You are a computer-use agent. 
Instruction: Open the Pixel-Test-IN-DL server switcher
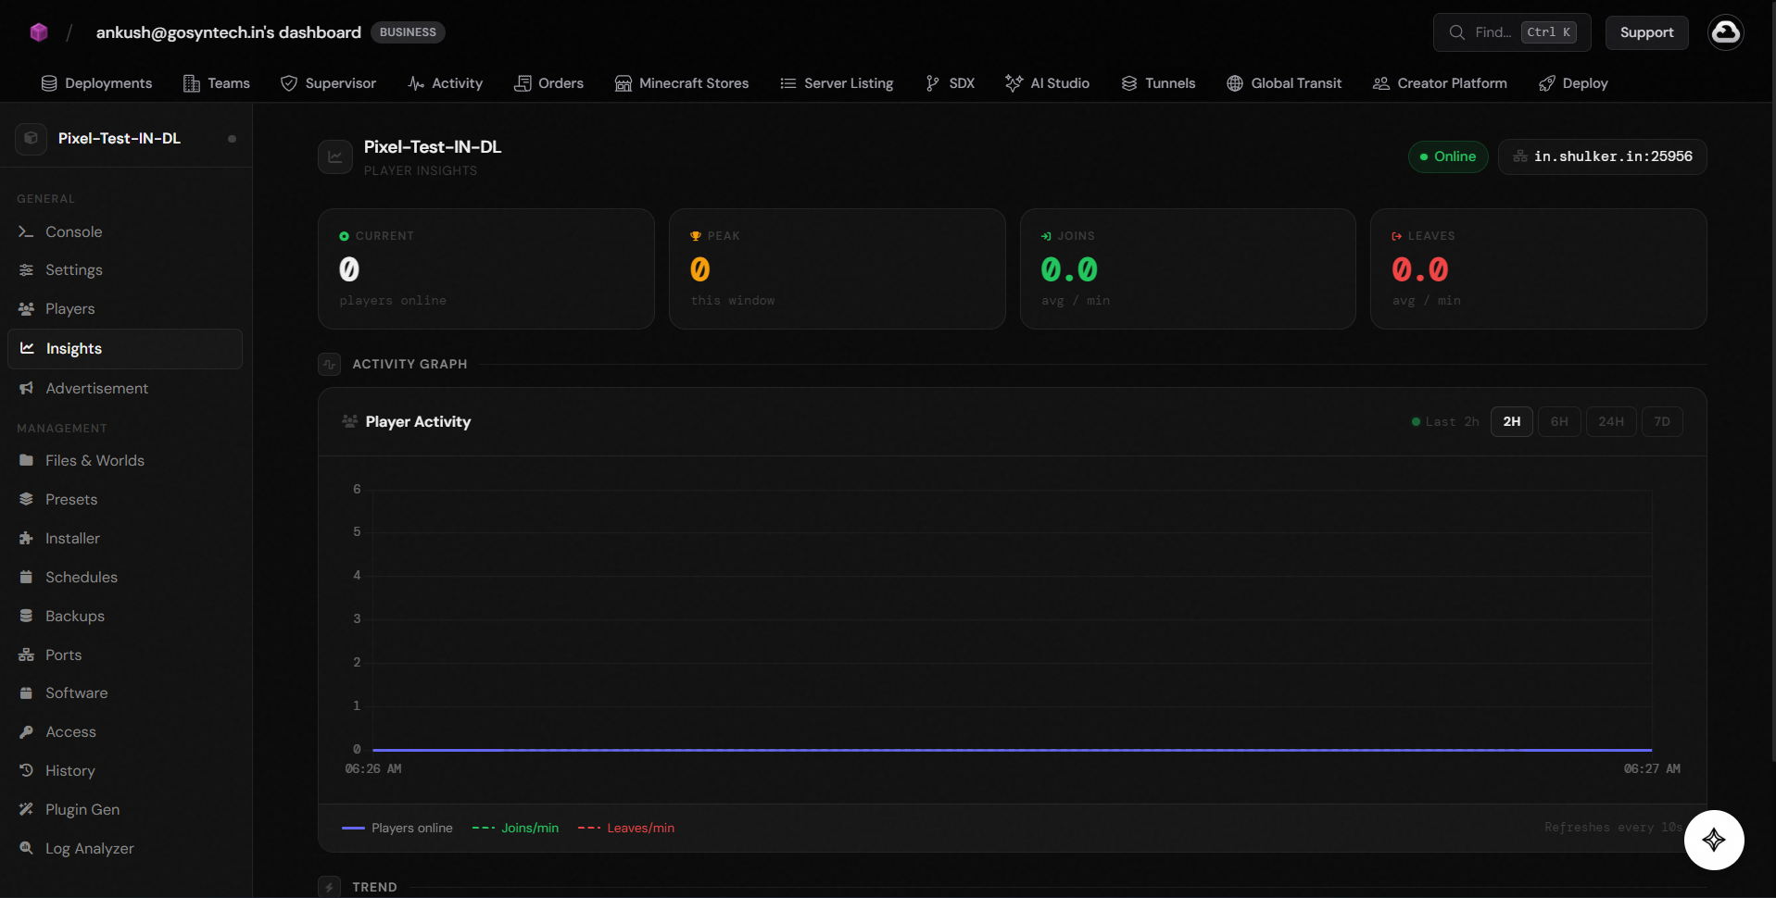(x=126, y=138)
